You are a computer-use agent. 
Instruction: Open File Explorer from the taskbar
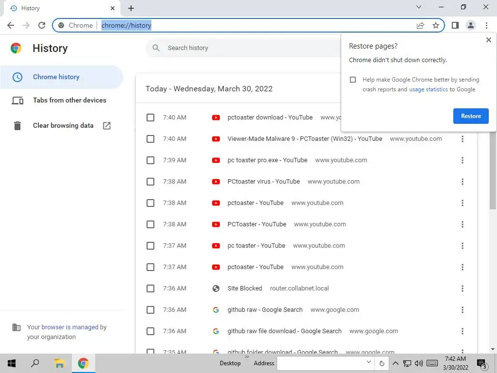[x=59, y=363]
